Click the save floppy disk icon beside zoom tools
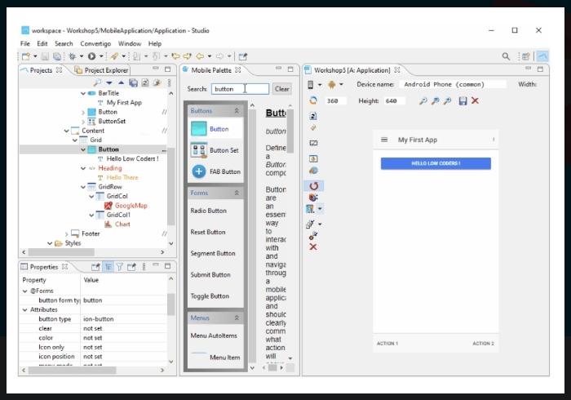Viewport: 571px width, 400px height. pyautogui.click(x=463, y=100)
